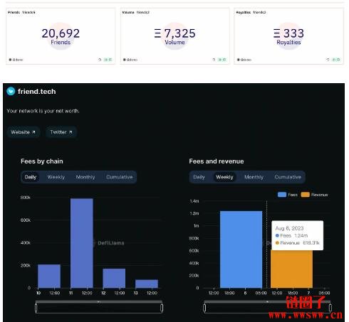Select Monthly tab in Fees and revenue

pos(254,177)
